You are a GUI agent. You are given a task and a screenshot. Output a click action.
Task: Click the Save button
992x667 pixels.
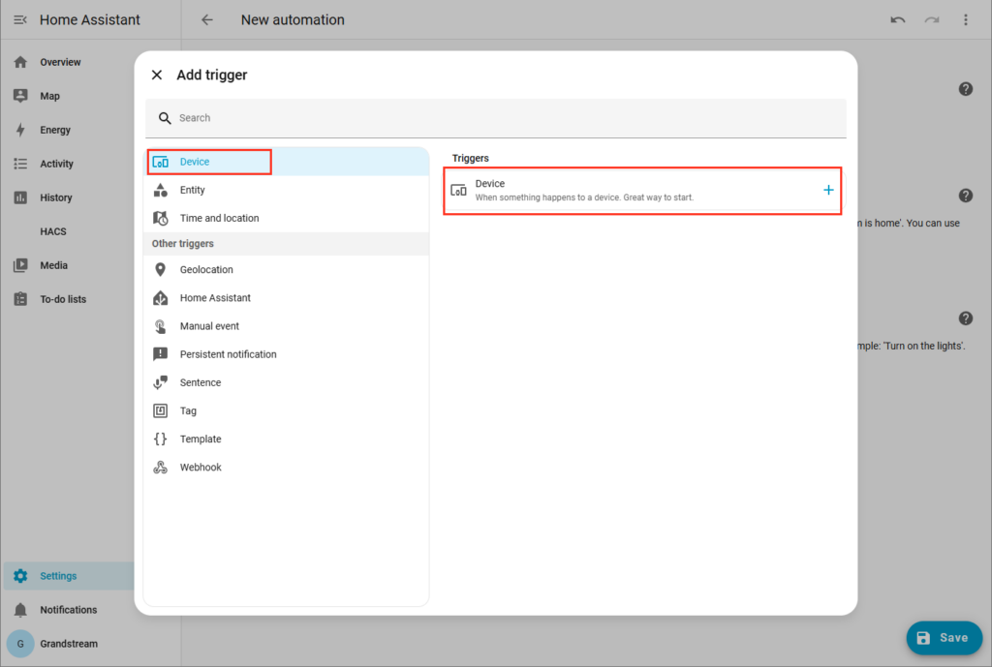point(944,638)
